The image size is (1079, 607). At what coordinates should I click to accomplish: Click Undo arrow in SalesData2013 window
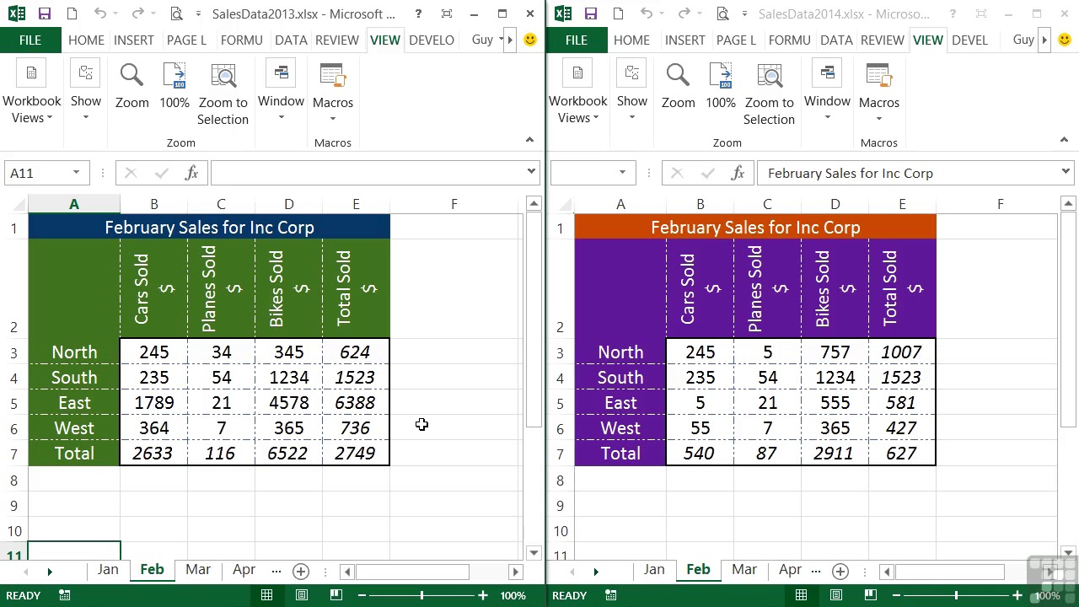click(100, 13)
